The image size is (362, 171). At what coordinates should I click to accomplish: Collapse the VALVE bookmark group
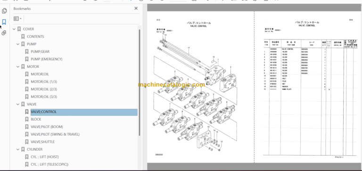tap(18, 104)
